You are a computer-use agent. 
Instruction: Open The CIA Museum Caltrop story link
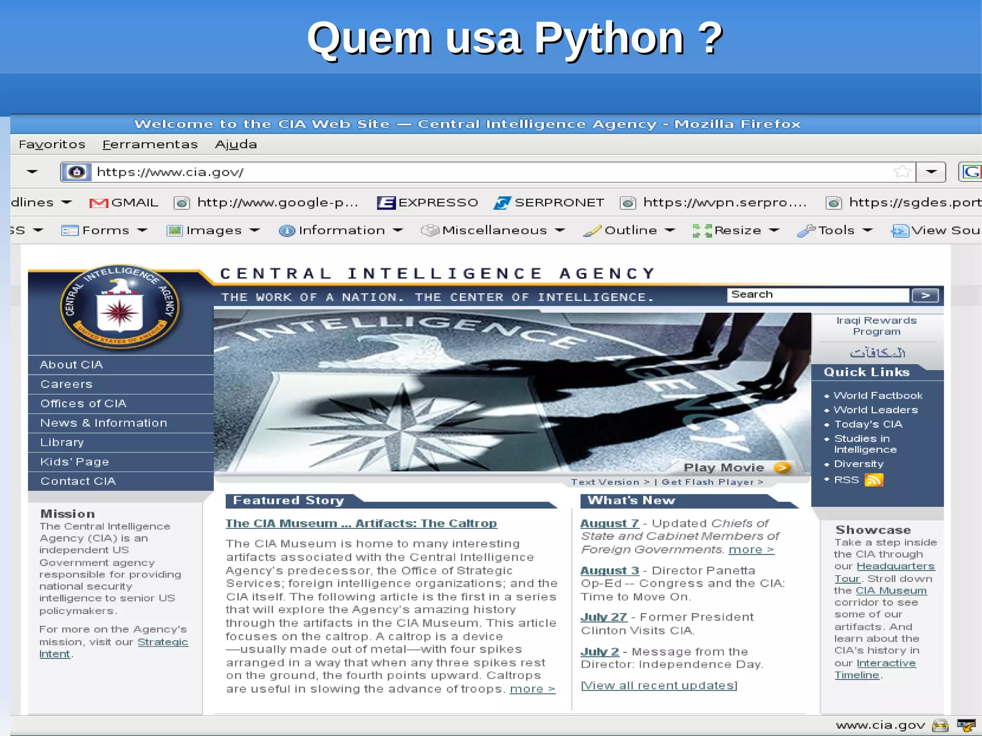click(361, 524)
